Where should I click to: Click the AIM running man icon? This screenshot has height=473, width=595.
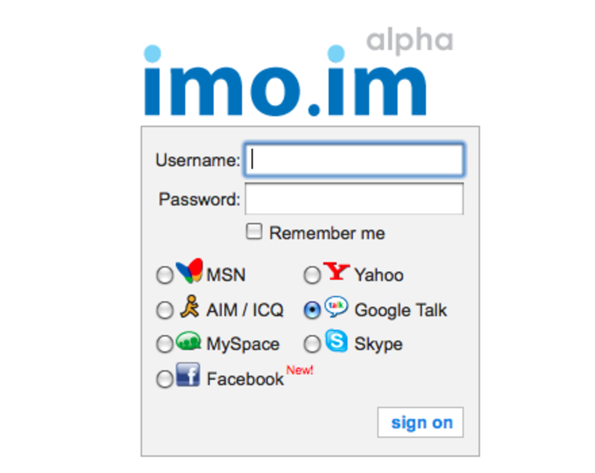[190, 307]
